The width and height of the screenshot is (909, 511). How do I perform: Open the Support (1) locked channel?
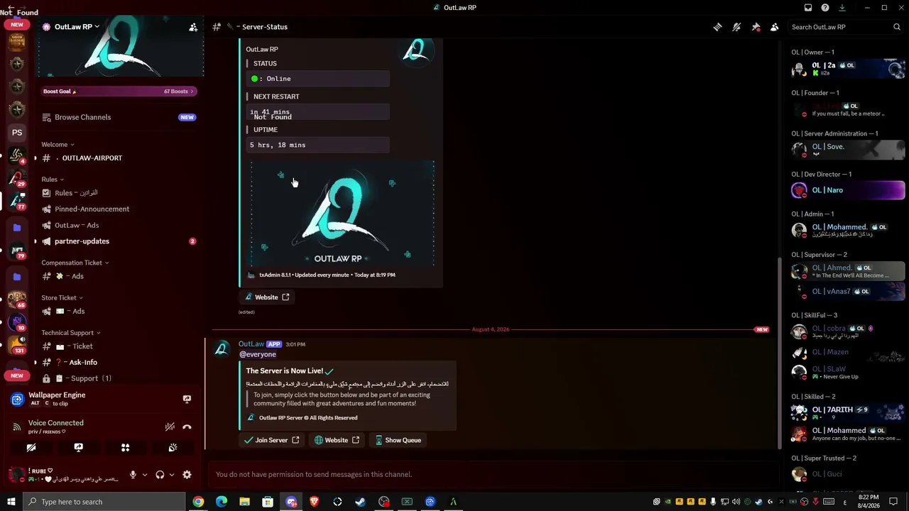(118, 378)
